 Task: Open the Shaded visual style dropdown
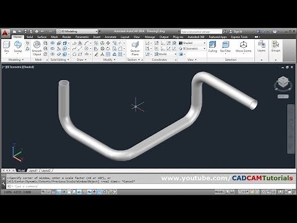point(192,43)
